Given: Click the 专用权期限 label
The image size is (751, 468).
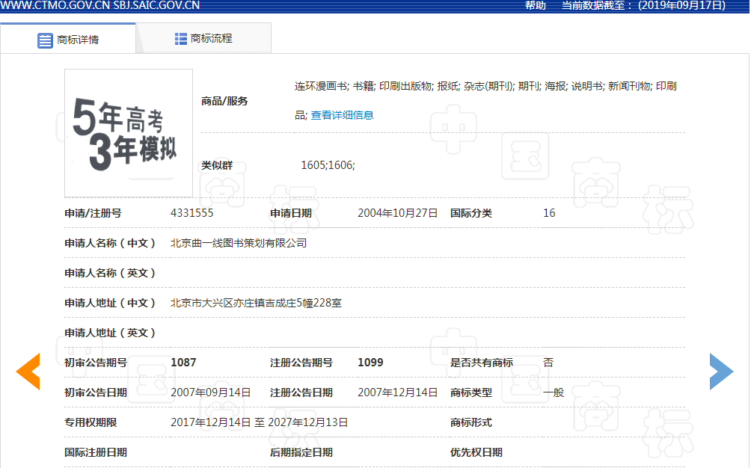Looking at the screenshot, I should [91, 422].
